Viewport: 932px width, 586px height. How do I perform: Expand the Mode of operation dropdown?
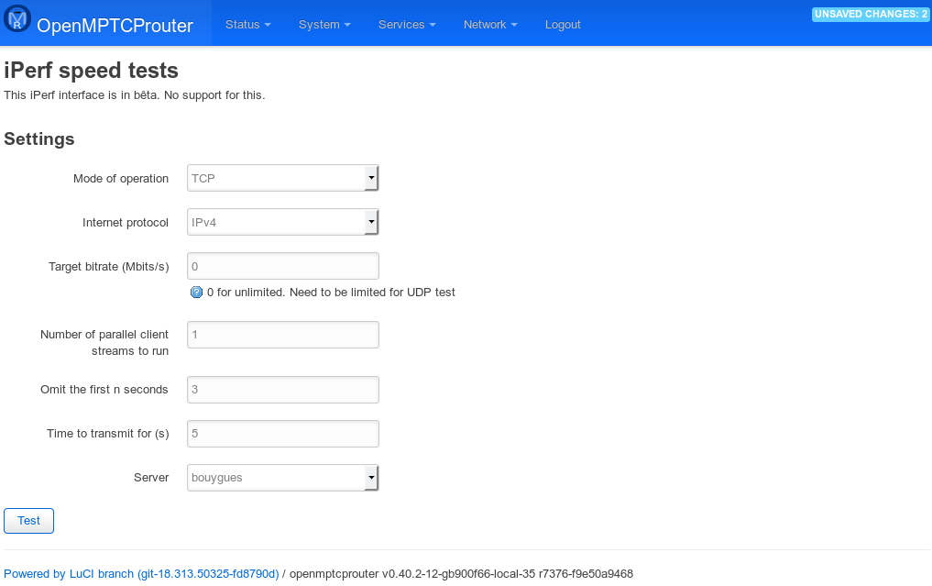pyautogui.click(x=283, y=178)
